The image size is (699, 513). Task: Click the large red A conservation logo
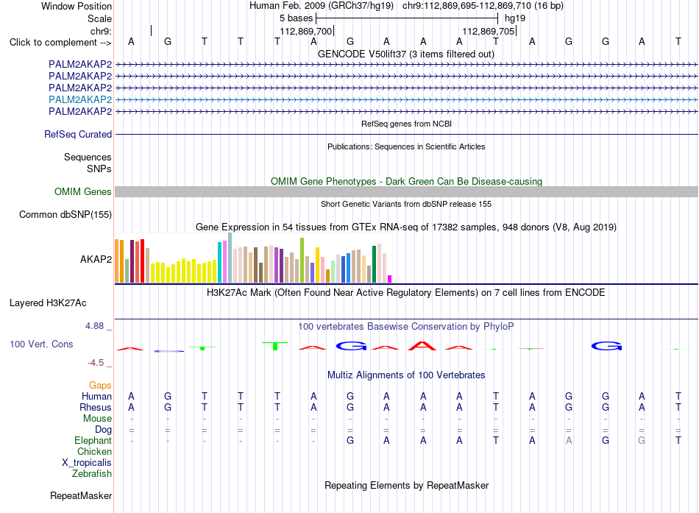pos(422,346)
